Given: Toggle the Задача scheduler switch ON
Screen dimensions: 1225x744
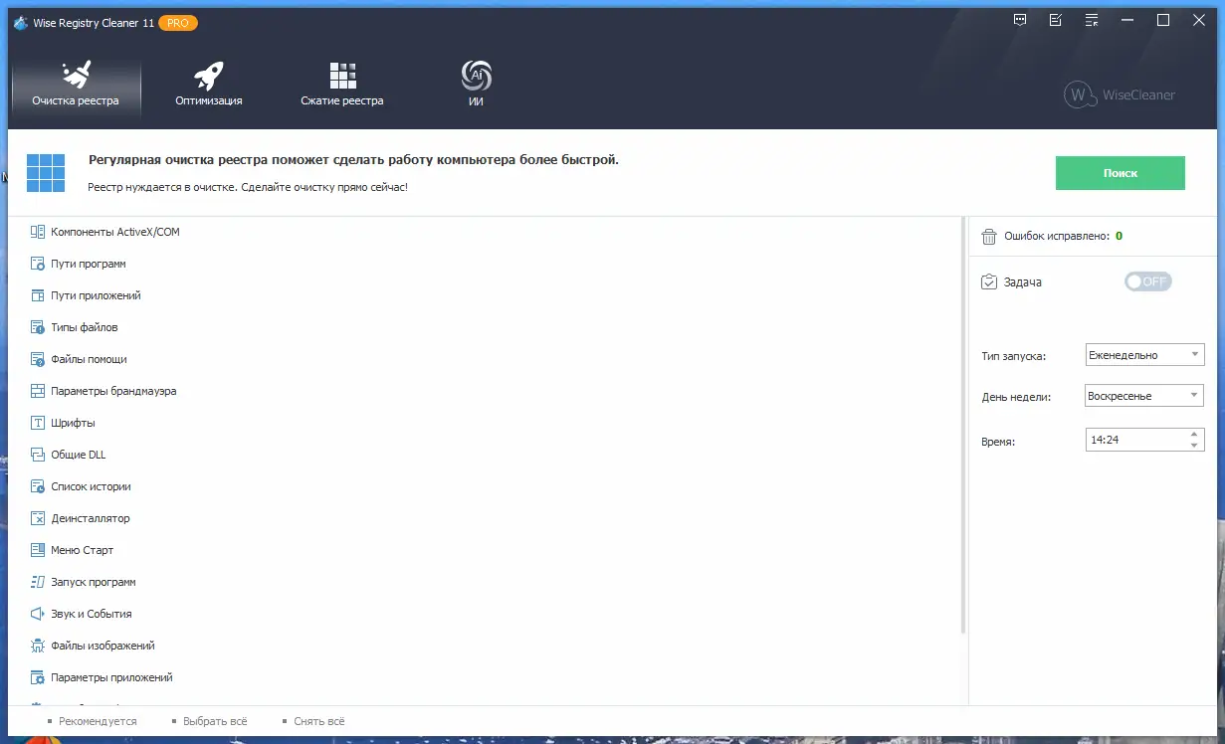Looking at the screenshot, I should coord(1148,281).
